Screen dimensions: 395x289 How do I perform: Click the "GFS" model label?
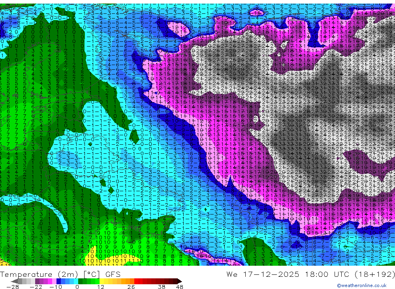coord(113,274)
